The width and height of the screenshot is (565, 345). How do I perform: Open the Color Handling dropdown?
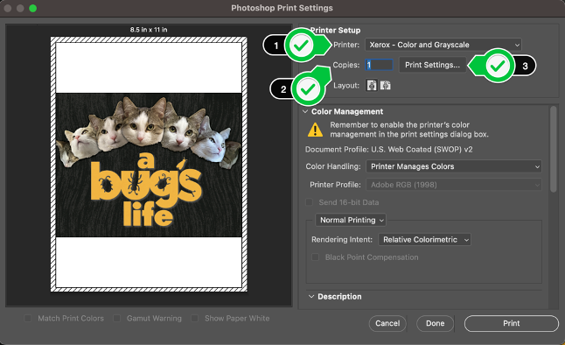pos(454,166)
